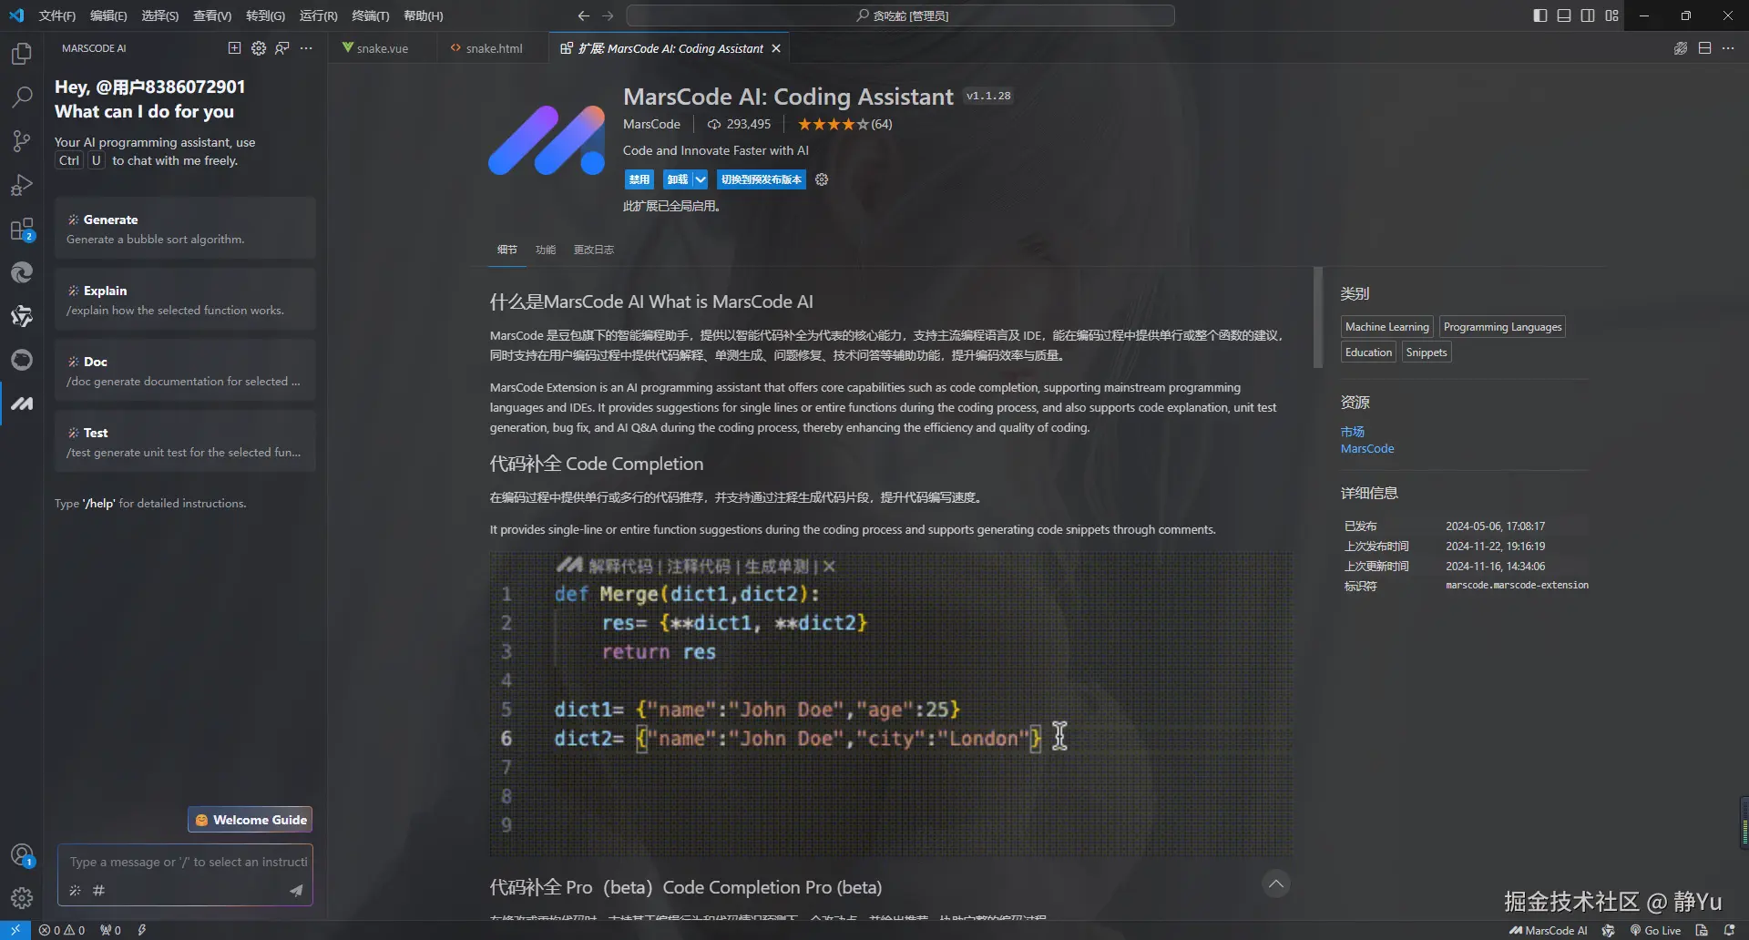Click the leftmost icon in editor title actions
This screenshot has width=1749, height=940.
point(1681,48)
